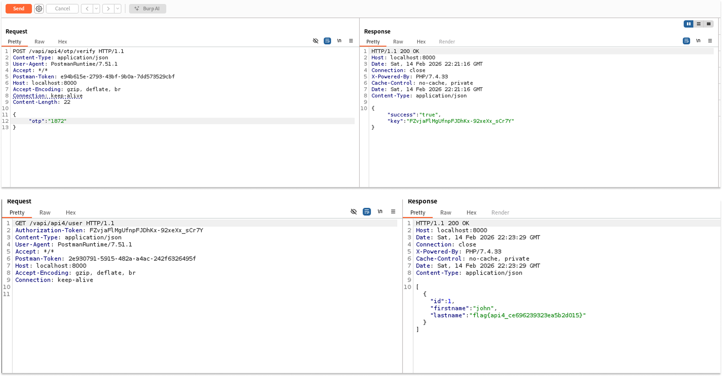This screenshot has width=722, height=376.
Task: Show non-printable characters in the top response
Action: pyautogui.click(x=698, y=41)
